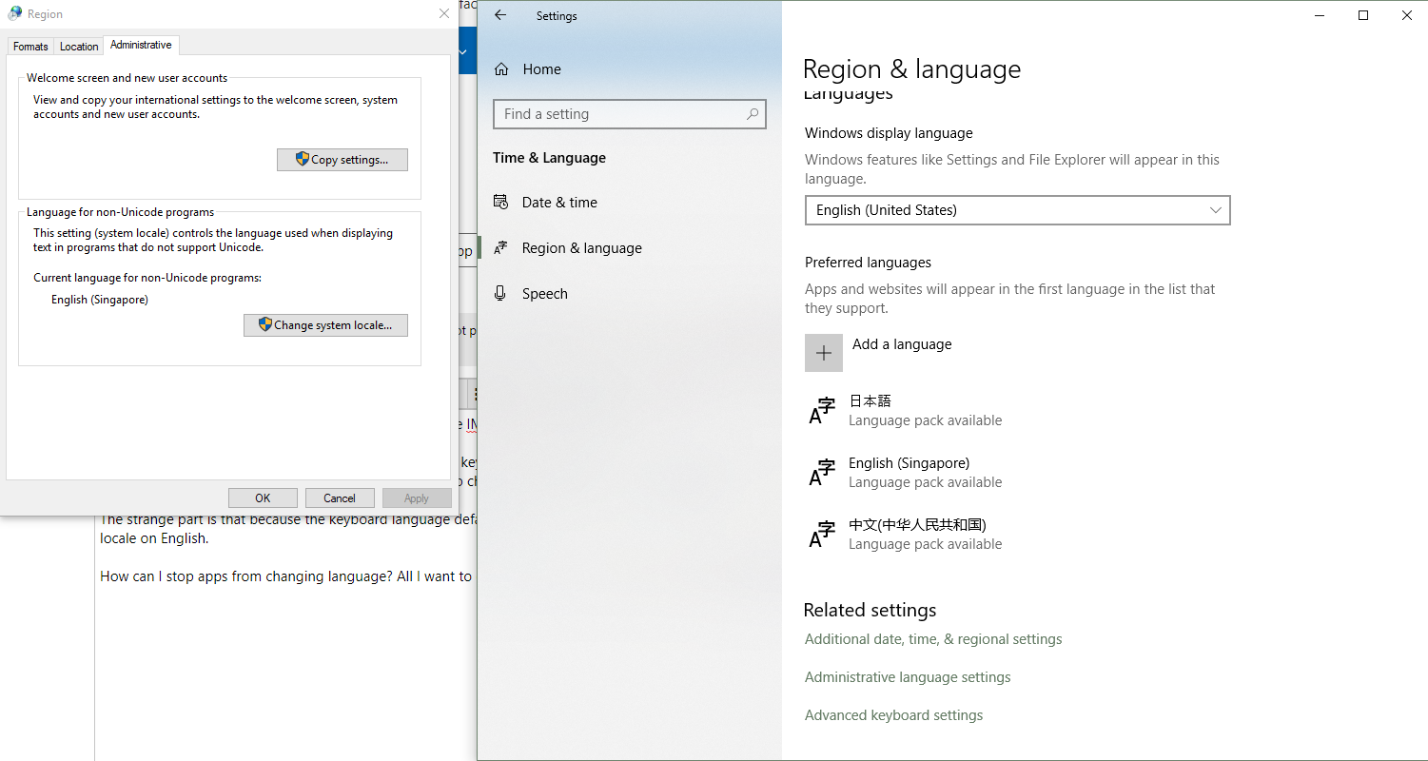
Task: Select the Administrative tab
Action: pos(141,45)
